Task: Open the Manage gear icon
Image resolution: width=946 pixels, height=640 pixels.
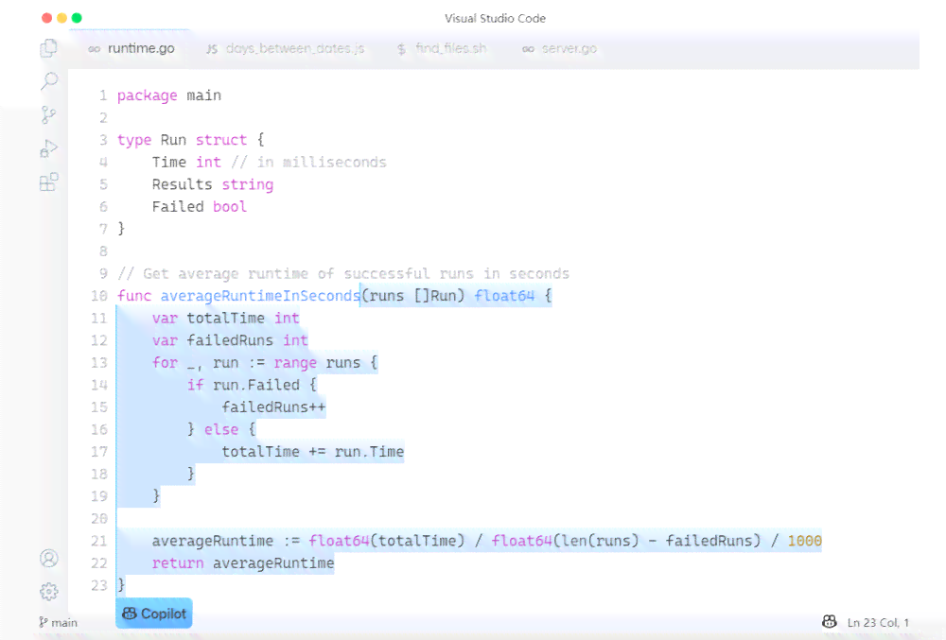Action: coord(49,592)
